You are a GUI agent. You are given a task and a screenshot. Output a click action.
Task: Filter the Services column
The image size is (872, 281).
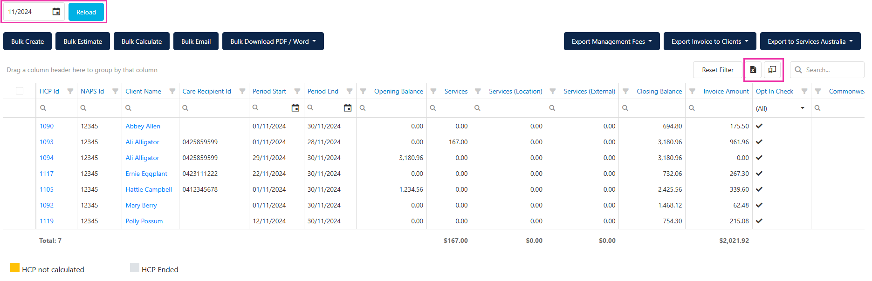pos(433,91)
